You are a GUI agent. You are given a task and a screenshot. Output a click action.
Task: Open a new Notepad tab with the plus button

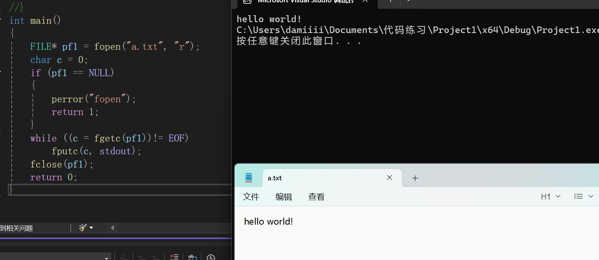415,178
